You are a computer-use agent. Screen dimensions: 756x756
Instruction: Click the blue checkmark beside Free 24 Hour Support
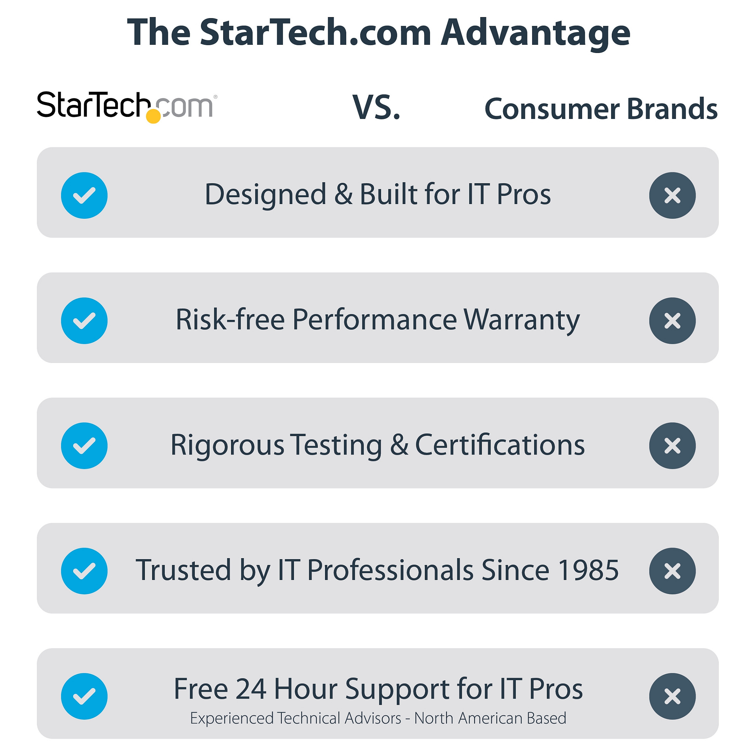(x=84, y=696)
